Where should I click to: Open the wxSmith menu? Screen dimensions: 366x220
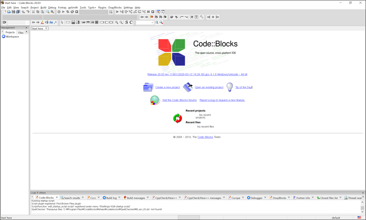pyautogui.click(x=73, y=7)
